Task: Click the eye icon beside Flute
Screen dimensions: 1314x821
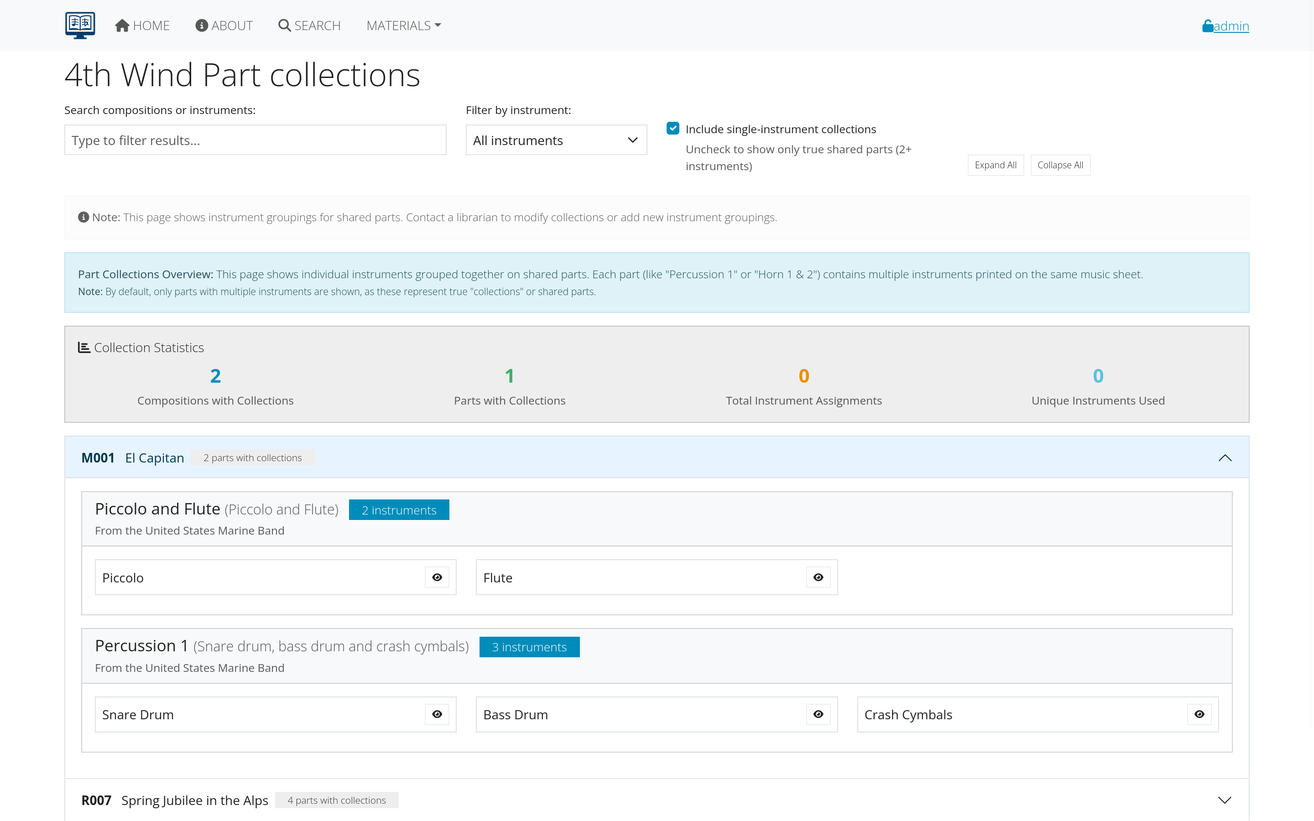Action: pyautogui.click(x=818, y=577)
